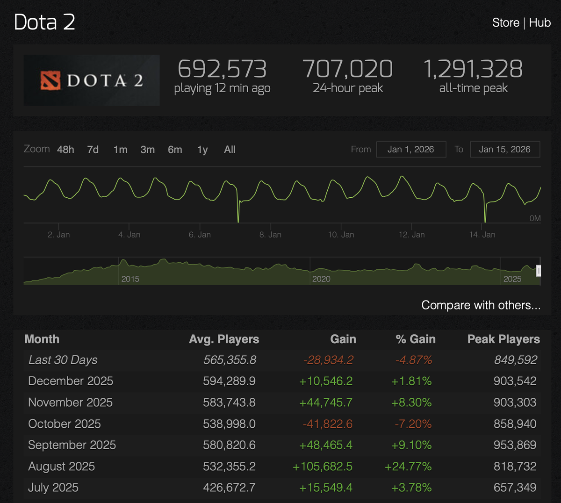Set chart zoom to 6m
561x503 pixels.
175,150
